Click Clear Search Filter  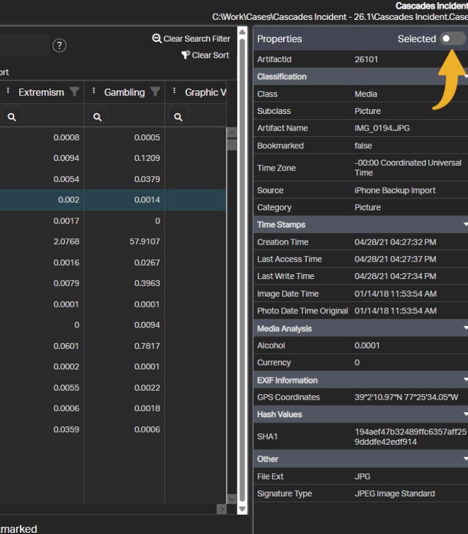[x=191, y=39]
